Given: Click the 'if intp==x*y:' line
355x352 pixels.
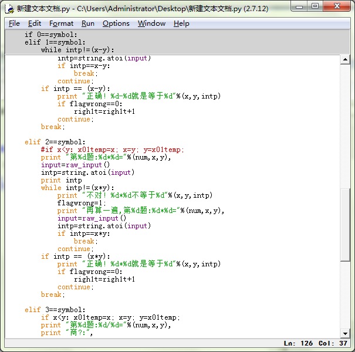Looking at the screenshot, I should coord(84,233).
